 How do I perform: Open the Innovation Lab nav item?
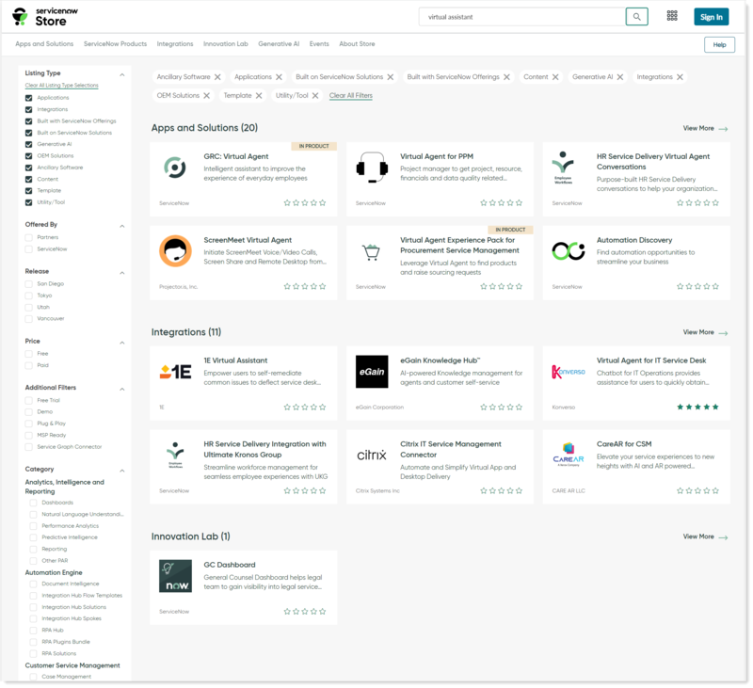pyautogui.click(x=226, y=44)
